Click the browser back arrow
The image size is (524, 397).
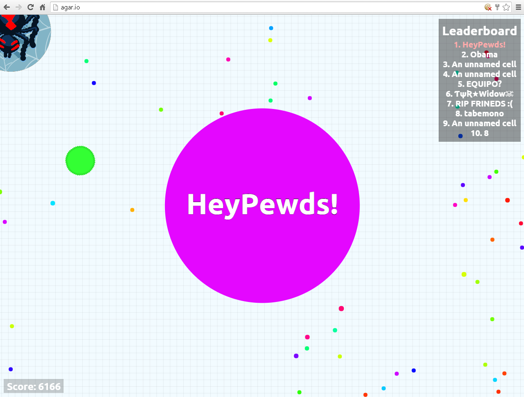coord(7,7)
